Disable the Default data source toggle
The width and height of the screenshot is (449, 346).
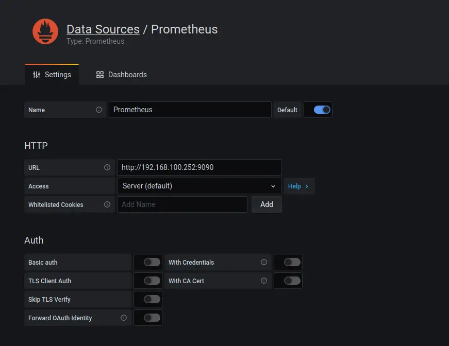pyautogui.click(x=322, y=110)
